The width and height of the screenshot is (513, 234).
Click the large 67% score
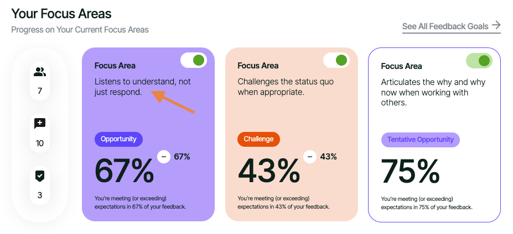[x=125, y=171]
